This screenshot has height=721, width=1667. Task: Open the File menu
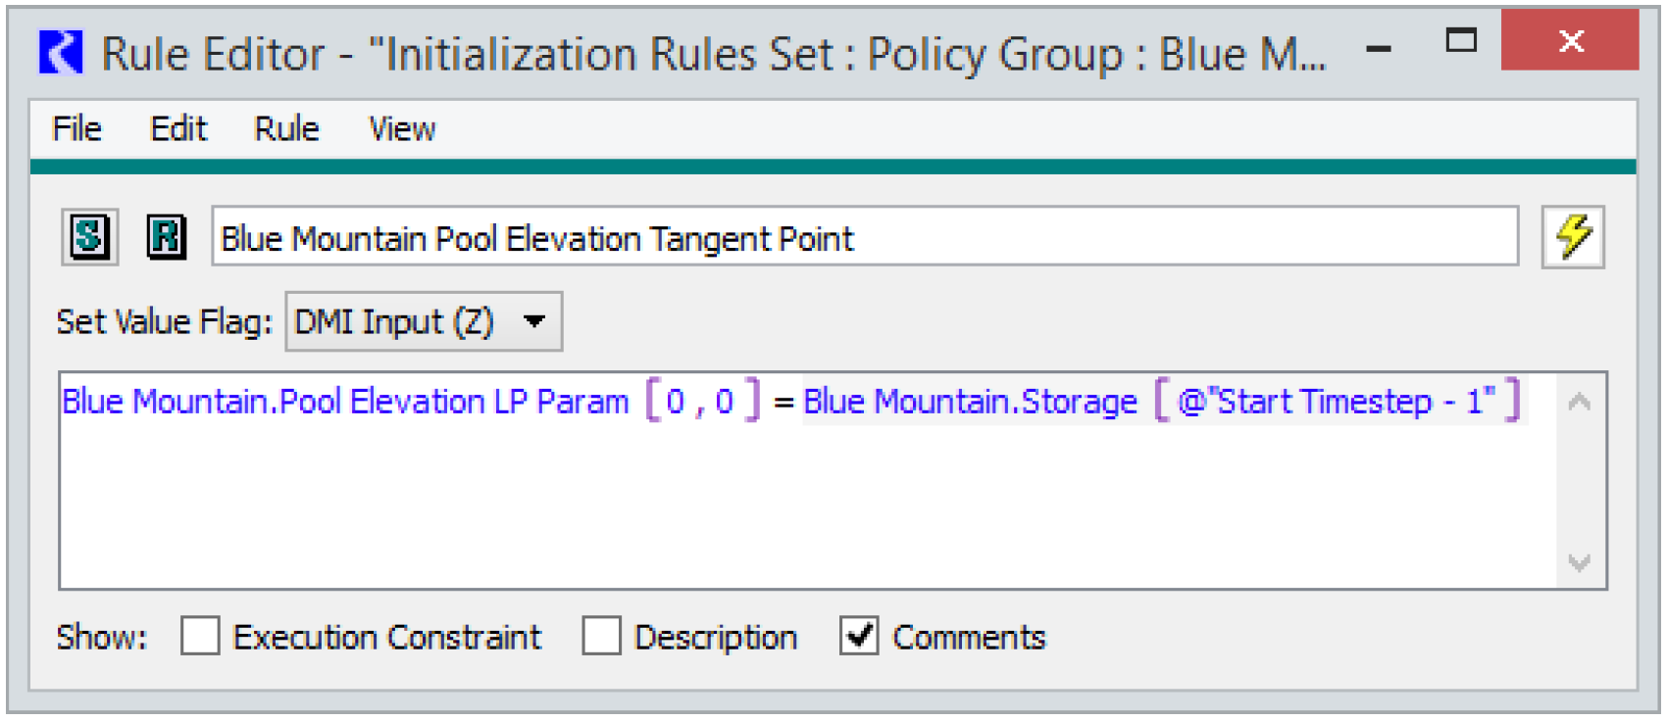tap(76, 129)
